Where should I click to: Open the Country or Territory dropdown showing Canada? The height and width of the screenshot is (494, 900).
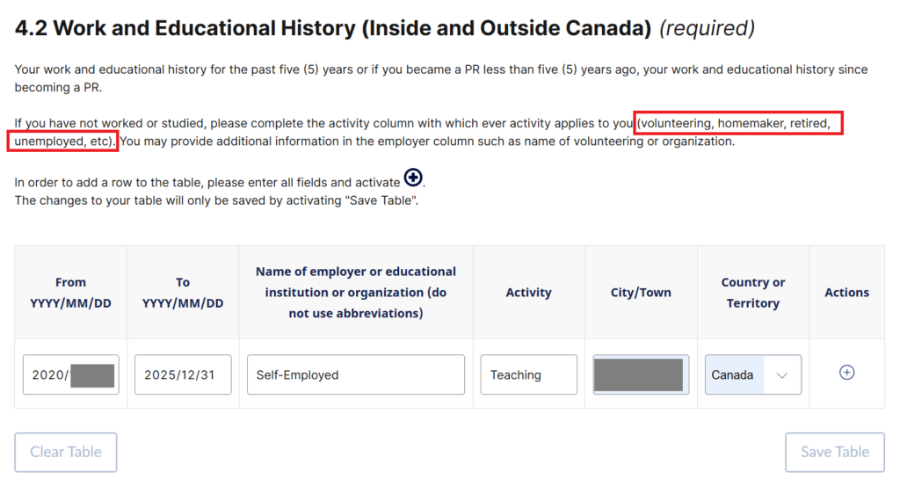[752, 374]
